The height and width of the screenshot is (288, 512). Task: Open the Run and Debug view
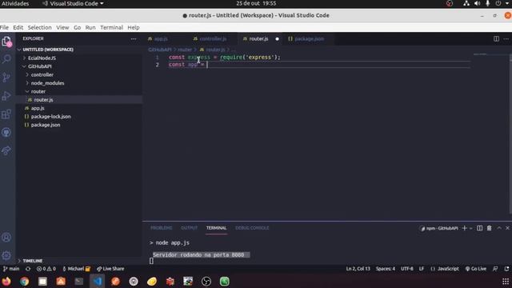point(6,96)
